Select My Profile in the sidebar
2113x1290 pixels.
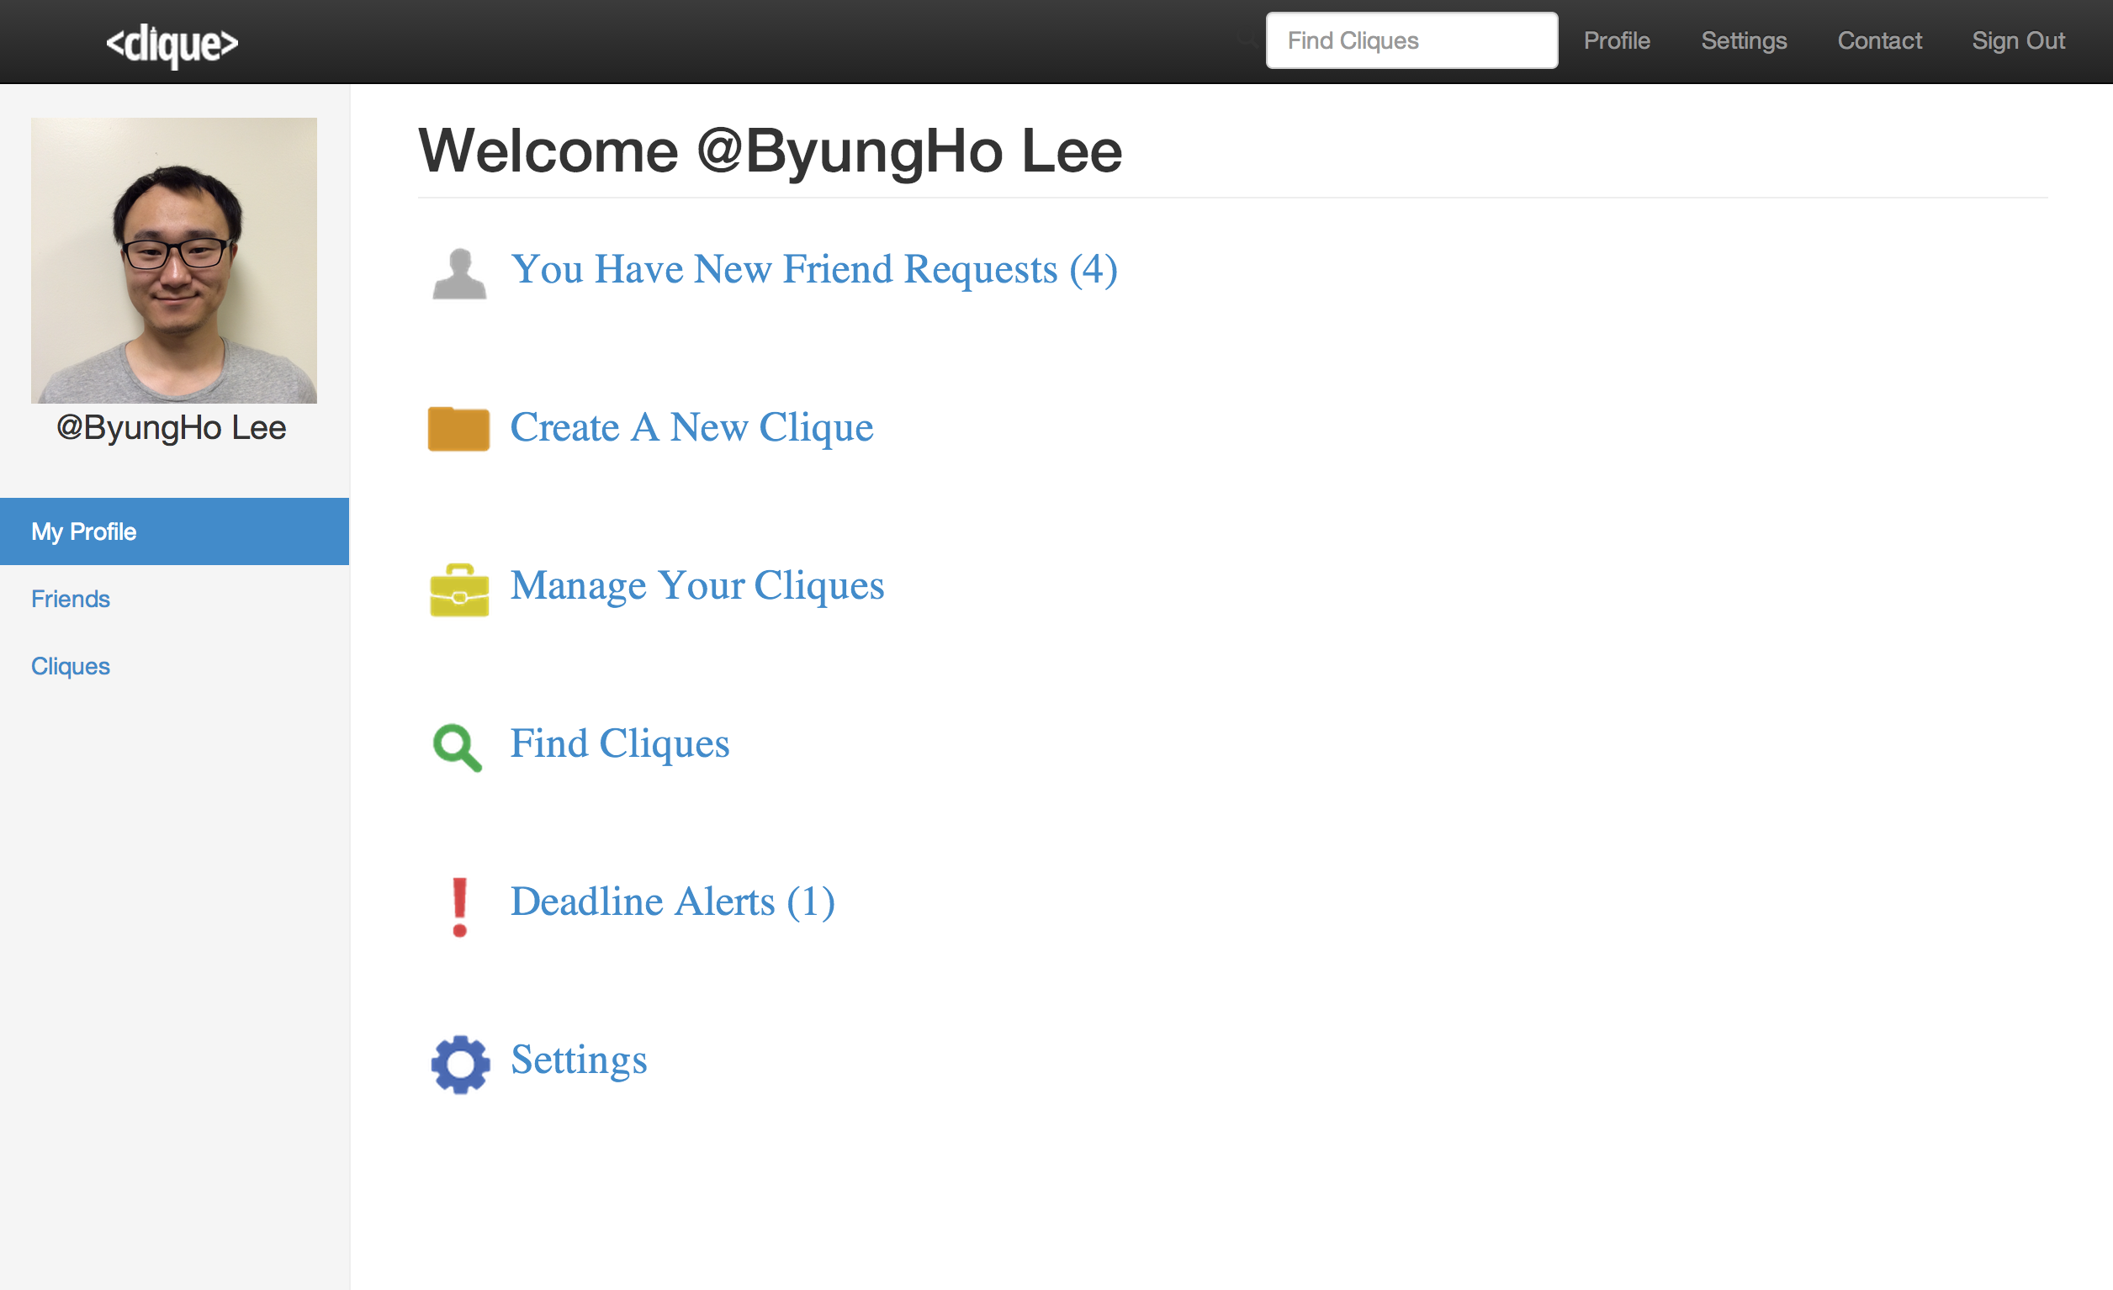pyautogui.click(x=175, y=531)
